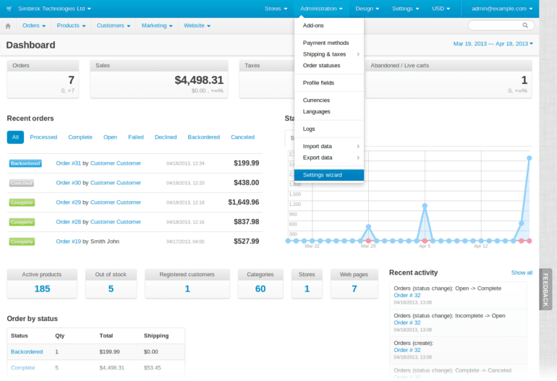Open the Simbirsk Technologies Ltd dropdown

[54, 9]
